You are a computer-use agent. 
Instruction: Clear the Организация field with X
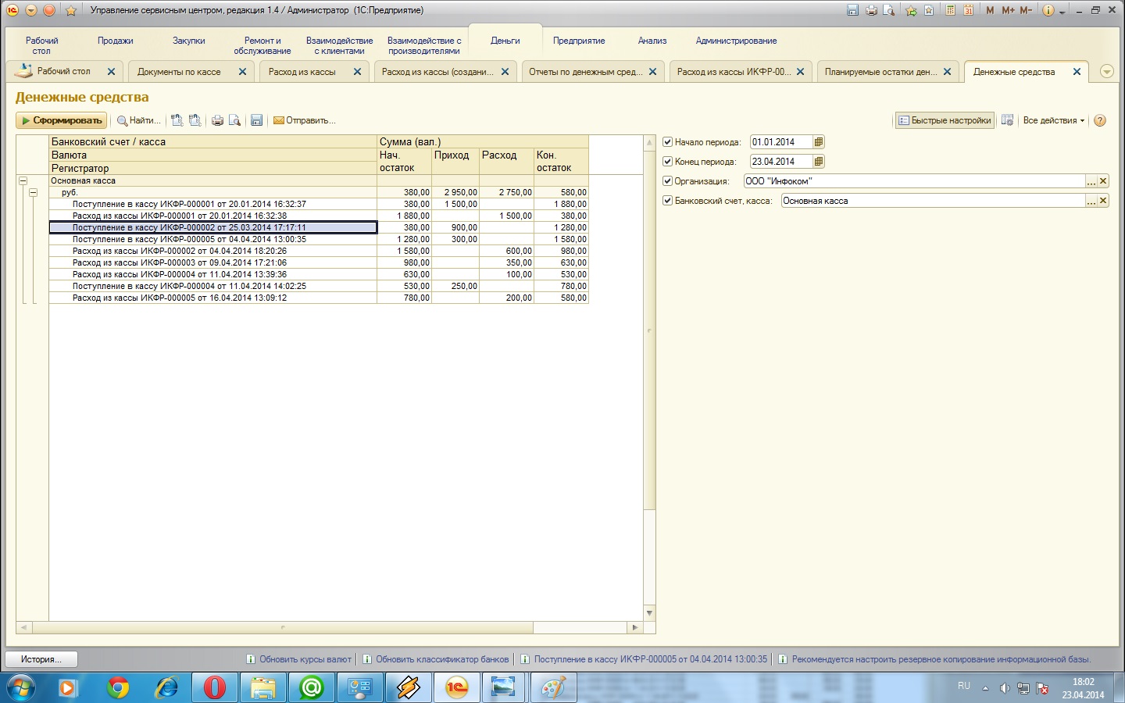pos(1103,181)
